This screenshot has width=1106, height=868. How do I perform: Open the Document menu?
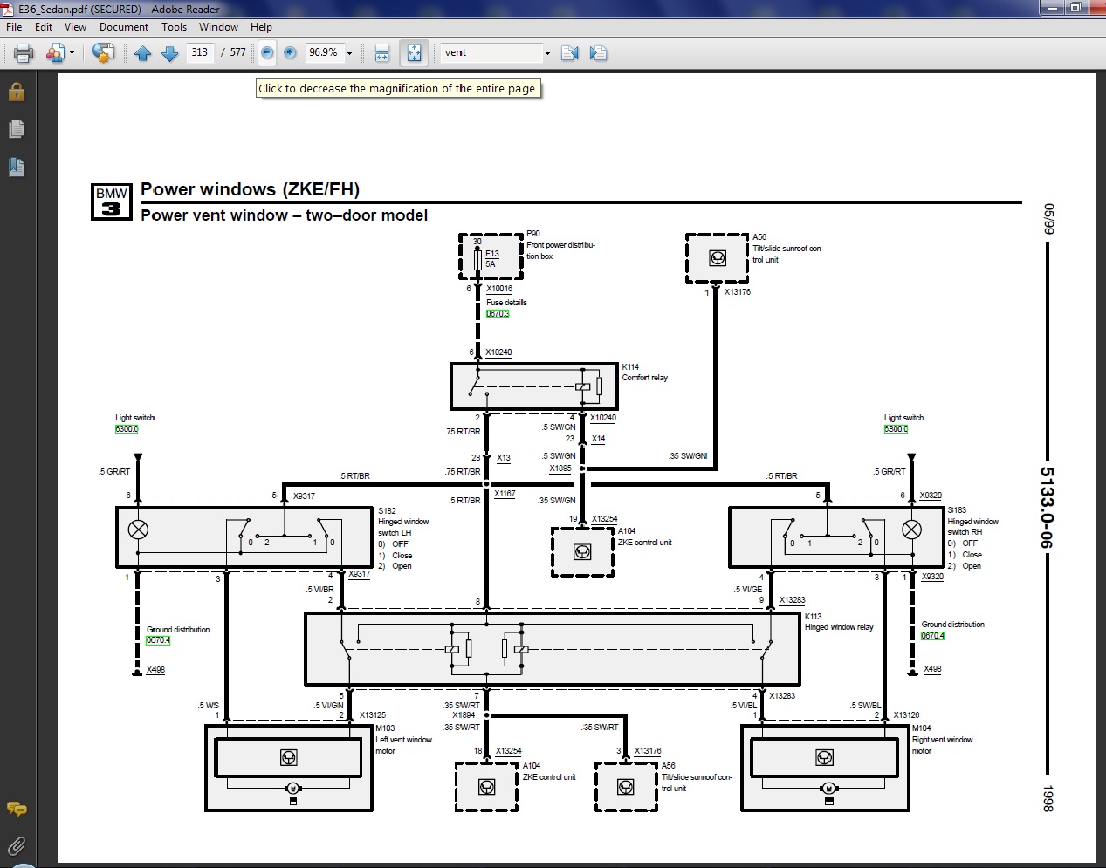123,27
